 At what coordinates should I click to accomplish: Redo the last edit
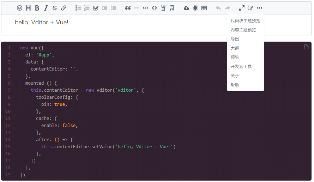pos(227,8)
